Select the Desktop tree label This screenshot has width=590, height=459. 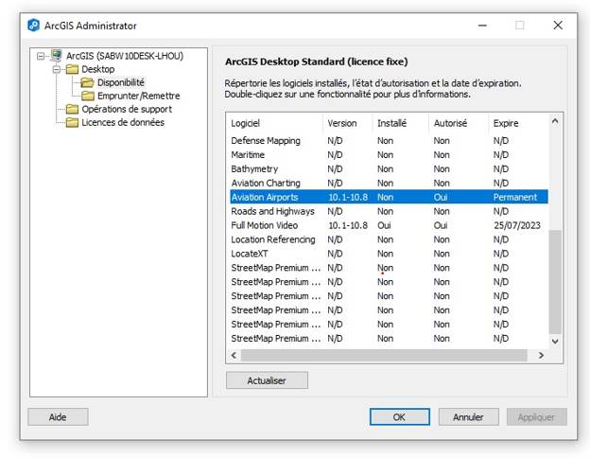[x=97, y=69]
